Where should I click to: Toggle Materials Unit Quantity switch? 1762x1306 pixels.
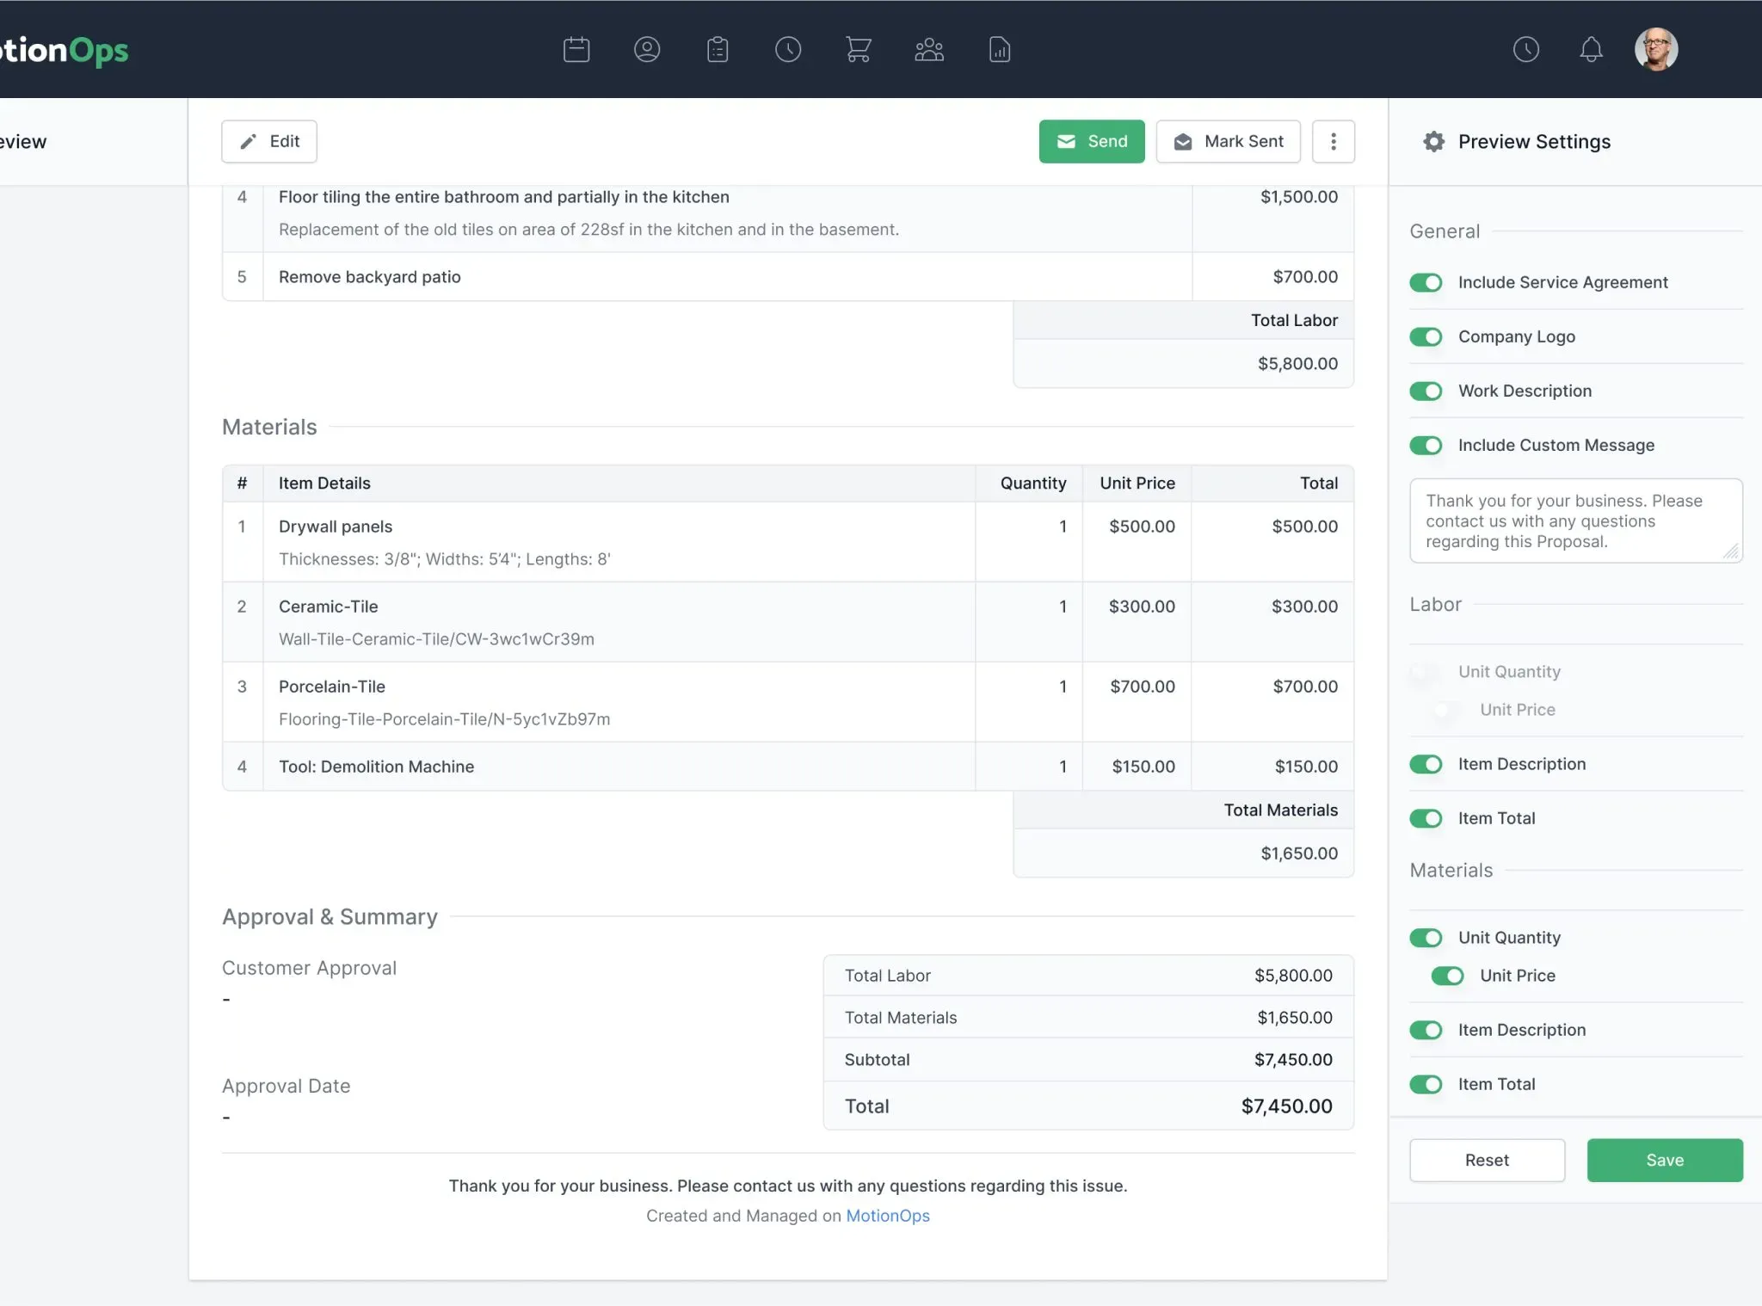click(1426, 938)
